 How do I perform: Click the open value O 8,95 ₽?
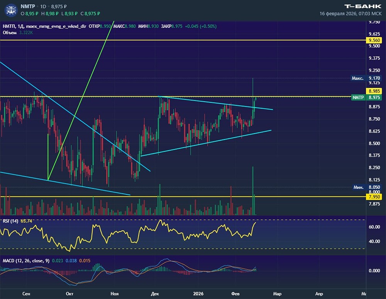click(30, 14)
